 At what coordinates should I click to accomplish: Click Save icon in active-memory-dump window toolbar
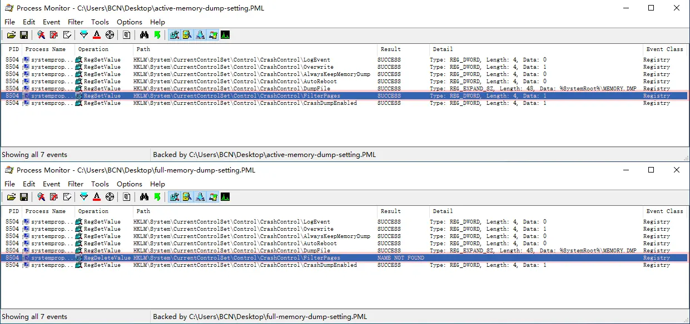[x=24, y=35]
